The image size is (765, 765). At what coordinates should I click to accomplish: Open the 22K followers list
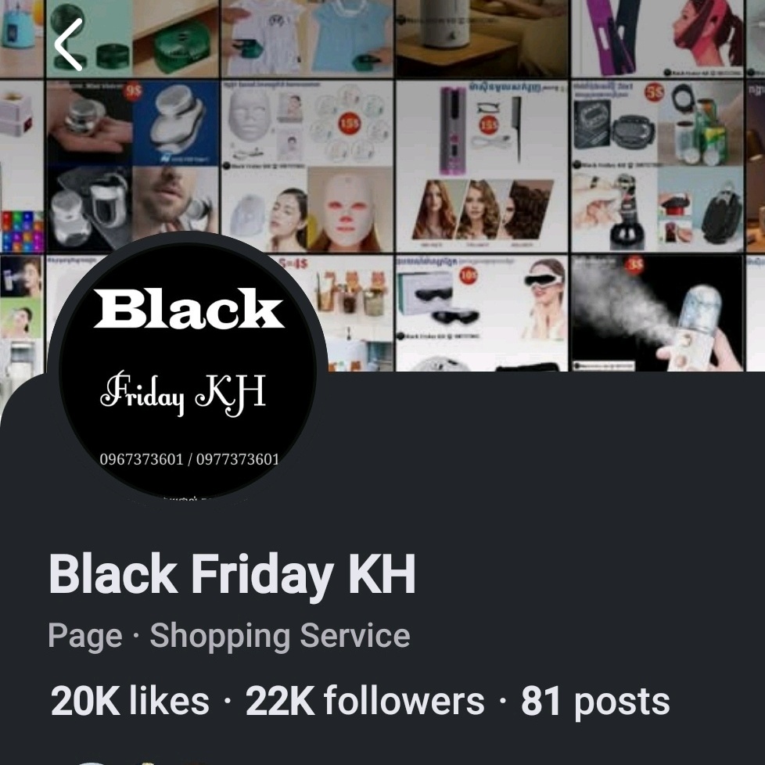point(365,701)
